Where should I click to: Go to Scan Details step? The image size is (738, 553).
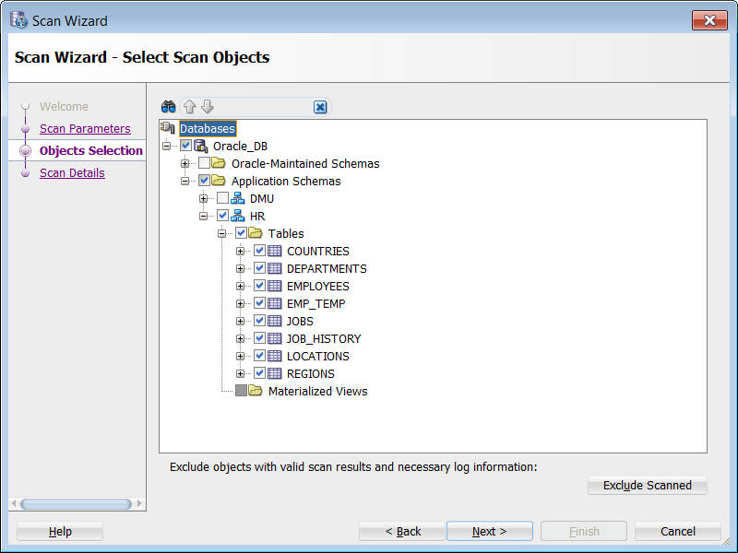72,172
